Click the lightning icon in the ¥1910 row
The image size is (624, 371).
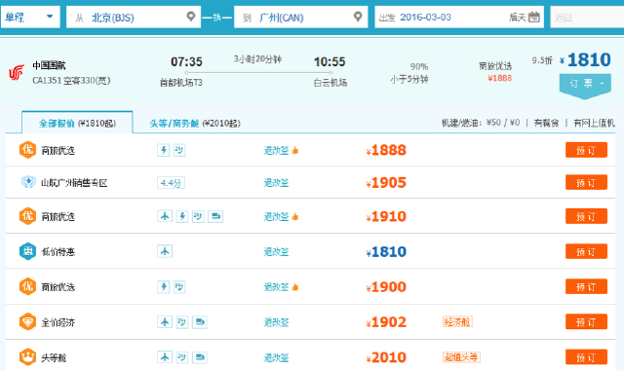[182, 216]
